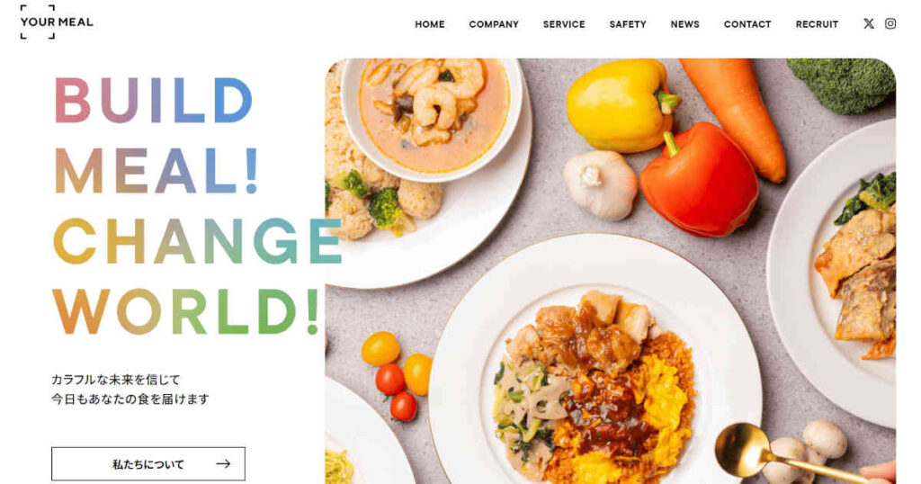This screenshot has width=921, height=484.
Task: Go to the HOME menu item
Action: [430, 24]
